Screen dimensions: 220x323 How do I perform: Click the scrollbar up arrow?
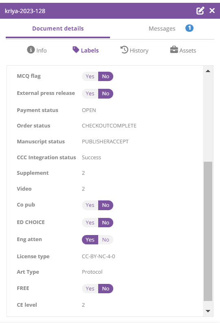point(208,71)
